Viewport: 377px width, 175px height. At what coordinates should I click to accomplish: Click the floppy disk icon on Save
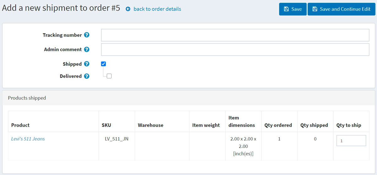pos(286,9)
